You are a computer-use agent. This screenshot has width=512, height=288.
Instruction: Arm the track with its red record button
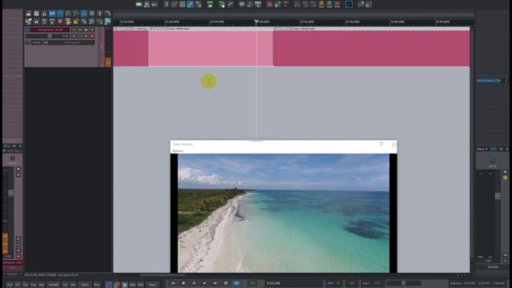coord(92,36)
